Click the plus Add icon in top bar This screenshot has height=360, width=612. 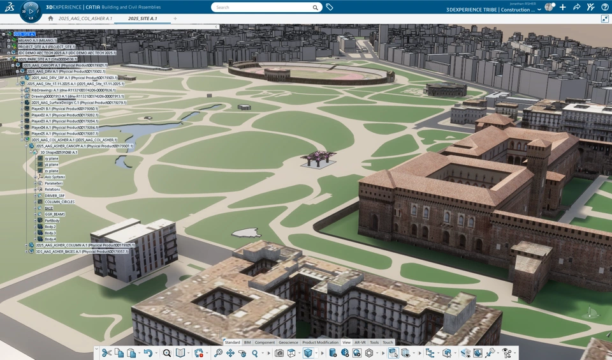[x=562, y=7]
